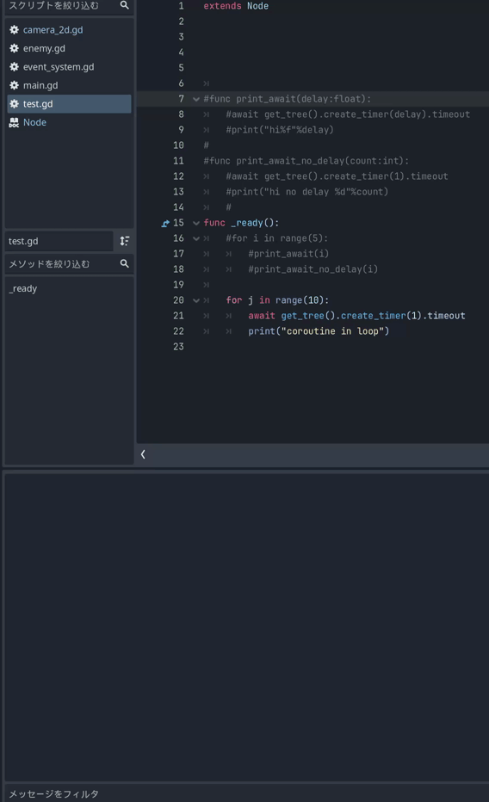
Task: Fold the commented func at line 7
Action: (x=196, y=99)
